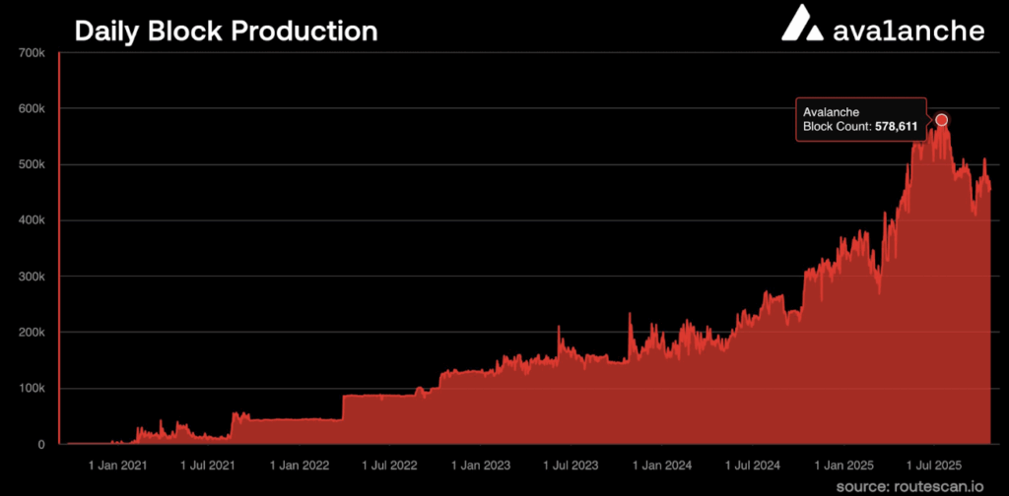This screenshot has width=1009, height=496.
Task: Select the 1 Jan 2023 axis tick
Action: pyautogui.click(x=481, y=465)
